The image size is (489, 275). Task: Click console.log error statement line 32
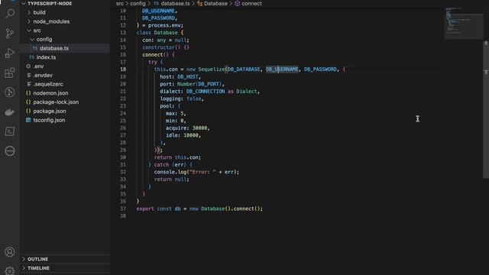pyautogui.click(x=196, y=172)
